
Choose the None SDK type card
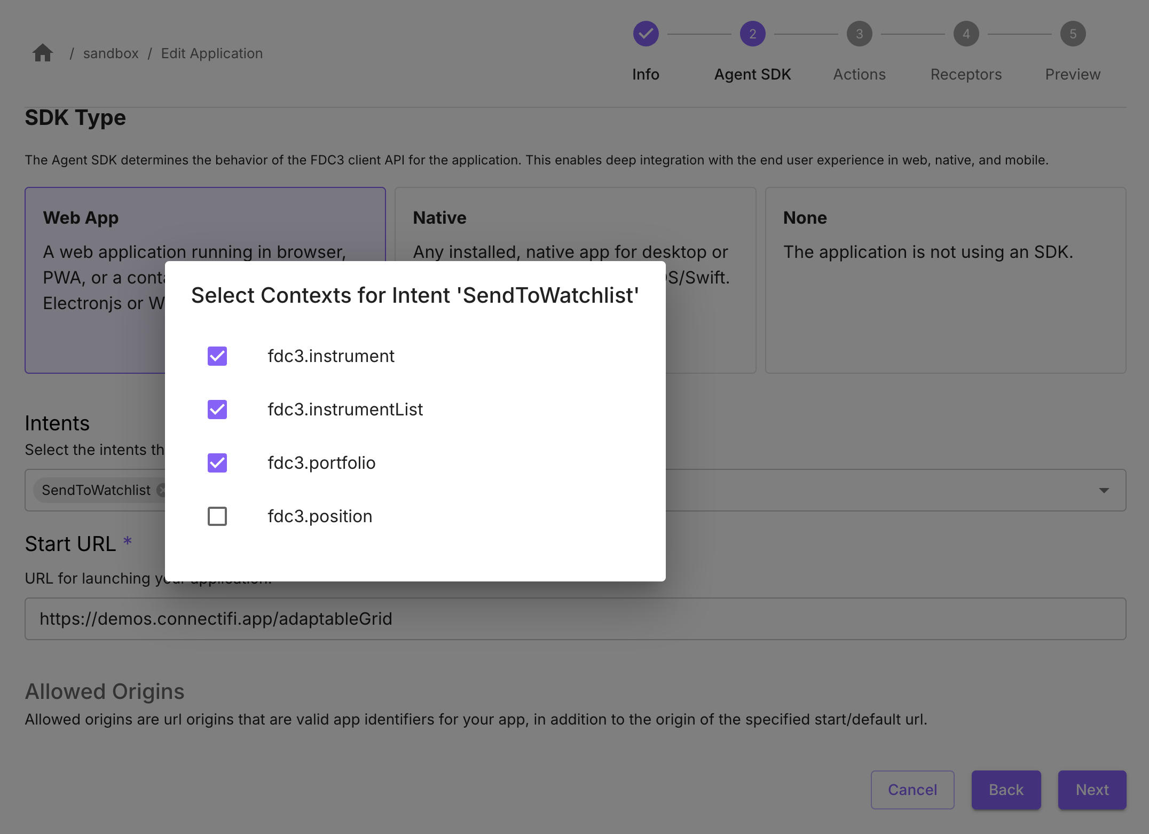coord(946,280)
